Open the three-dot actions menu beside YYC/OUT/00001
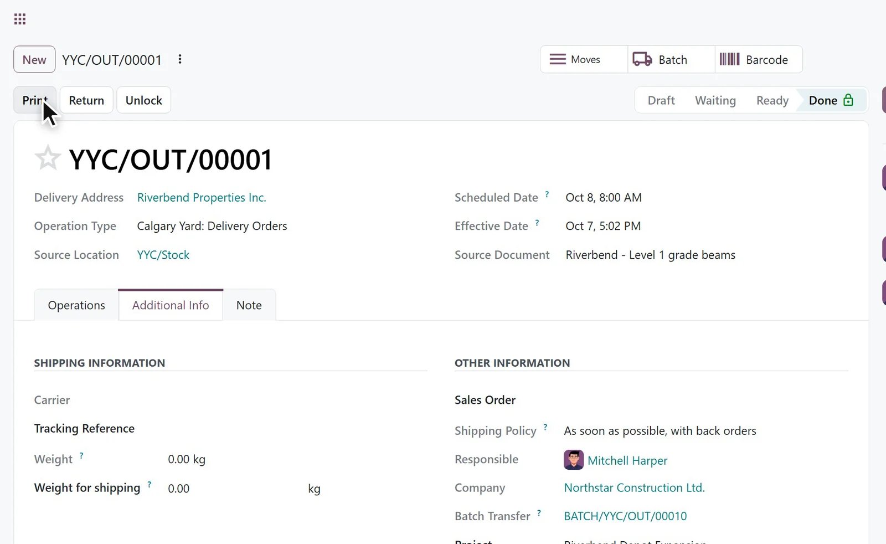886x544 pixels. pyautogui.click(x=180, y=59)
